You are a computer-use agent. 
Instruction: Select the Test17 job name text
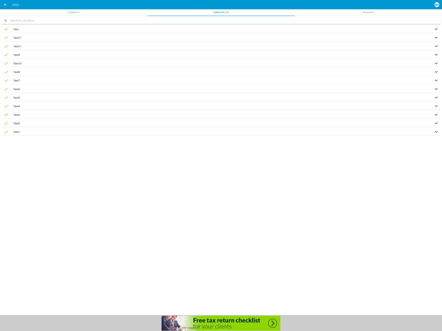coord(17,38)
